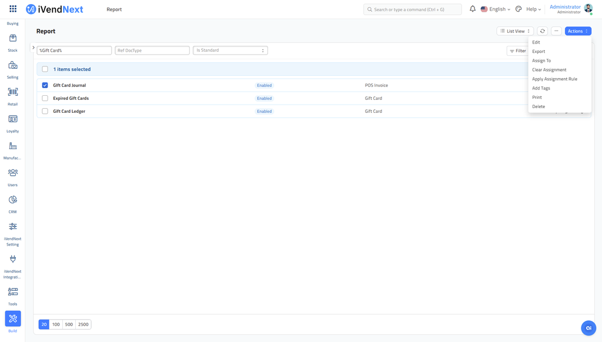
Task: Click the Report breadcrumb in navbar
Action: click(114, 9)
